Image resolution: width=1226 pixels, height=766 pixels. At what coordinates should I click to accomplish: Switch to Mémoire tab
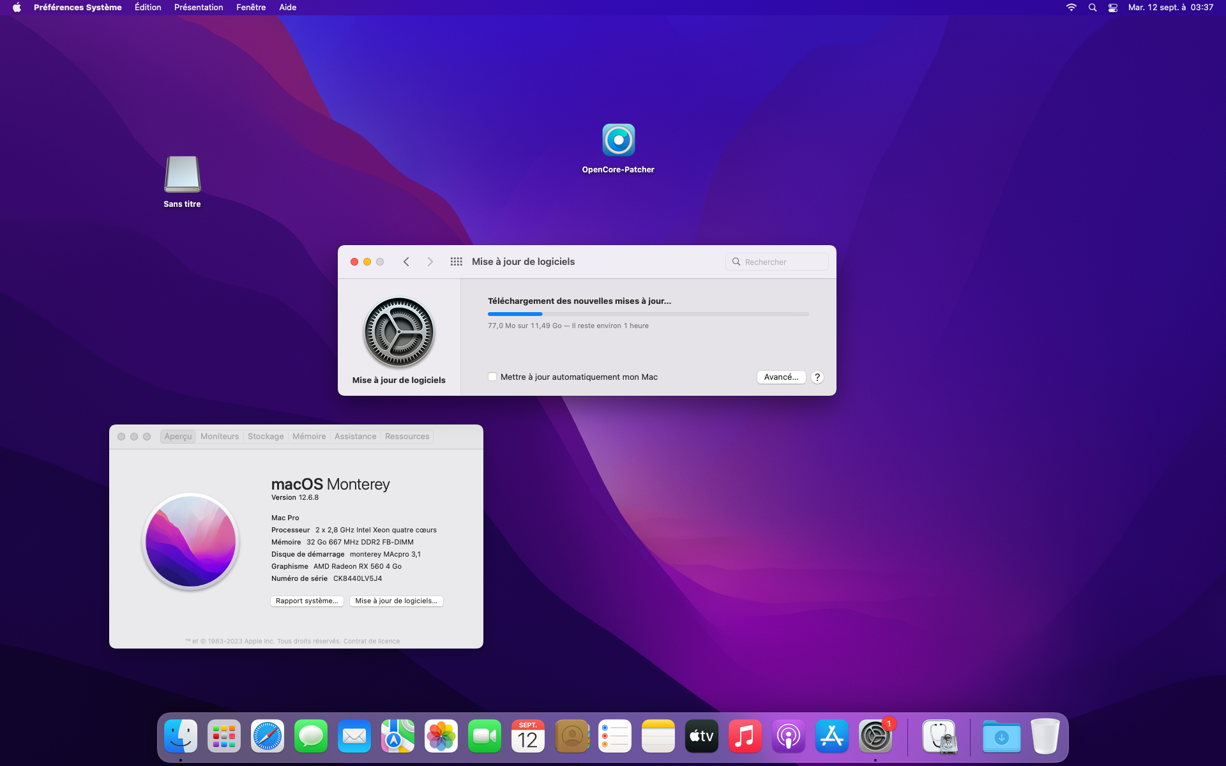click(x=309, y=437)
